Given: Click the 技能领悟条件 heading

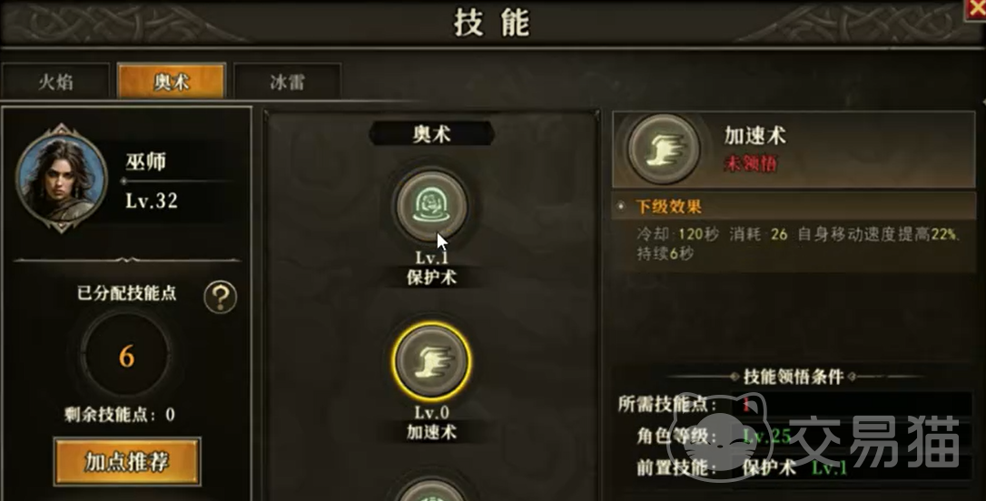Looking at the screenshot, I should (x=793, y=377).
